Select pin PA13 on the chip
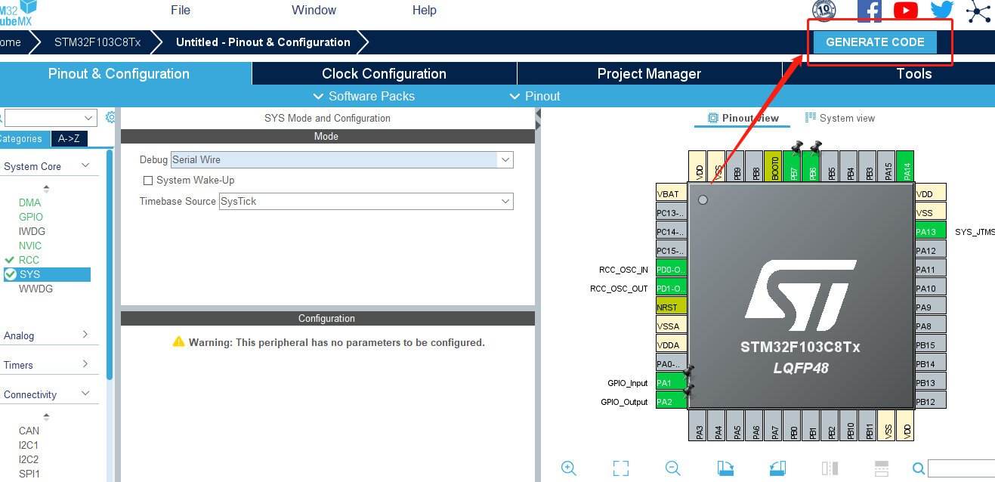 pyautogui.click(x=930, y=232)
